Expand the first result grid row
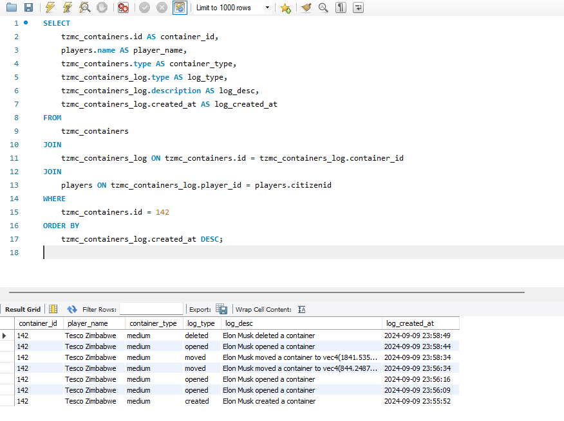This screenshot has width=564, height=421. [5, 336]
